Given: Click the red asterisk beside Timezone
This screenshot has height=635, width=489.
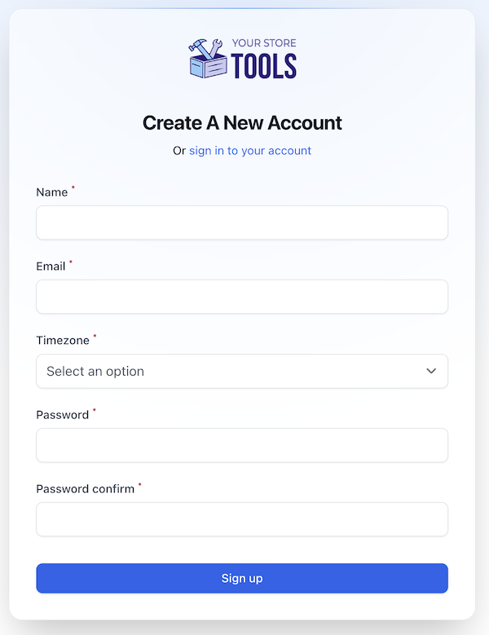Looking at the screenshot, I should pyautogui.click(x=95, y=336).
